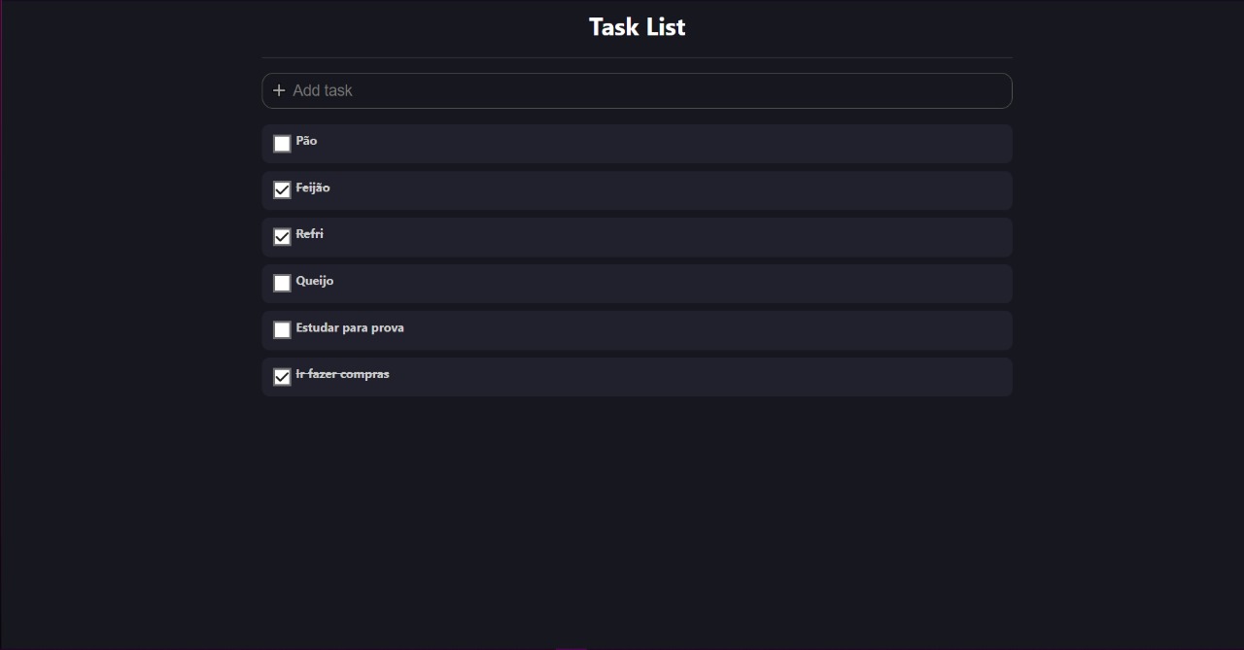Check the Pão task checkbox
Image resolution: width=1244 pixels, height=650 pixels.
(x=282, y=144)
